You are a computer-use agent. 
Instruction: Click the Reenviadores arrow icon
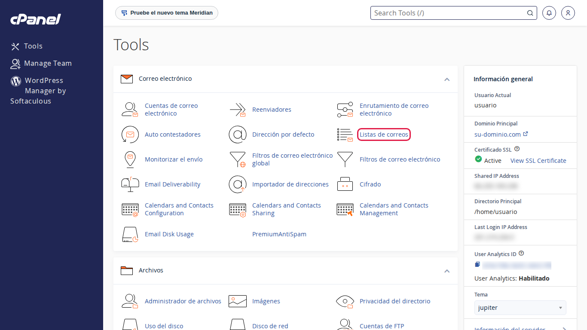coord(237,110)
